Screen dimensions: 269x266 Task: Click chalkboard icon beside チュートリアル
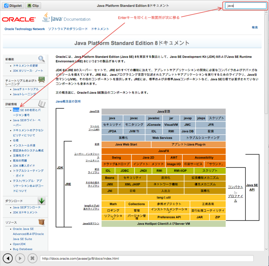pos(41,80)
